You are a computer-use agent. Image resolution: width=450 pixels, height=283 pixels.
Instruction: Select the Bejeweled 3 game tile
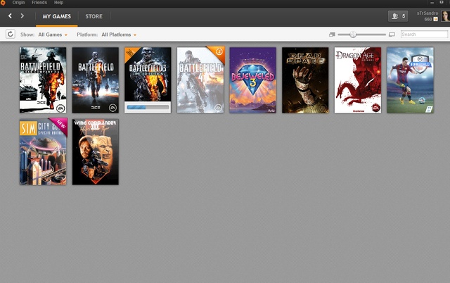coord(253,80)
